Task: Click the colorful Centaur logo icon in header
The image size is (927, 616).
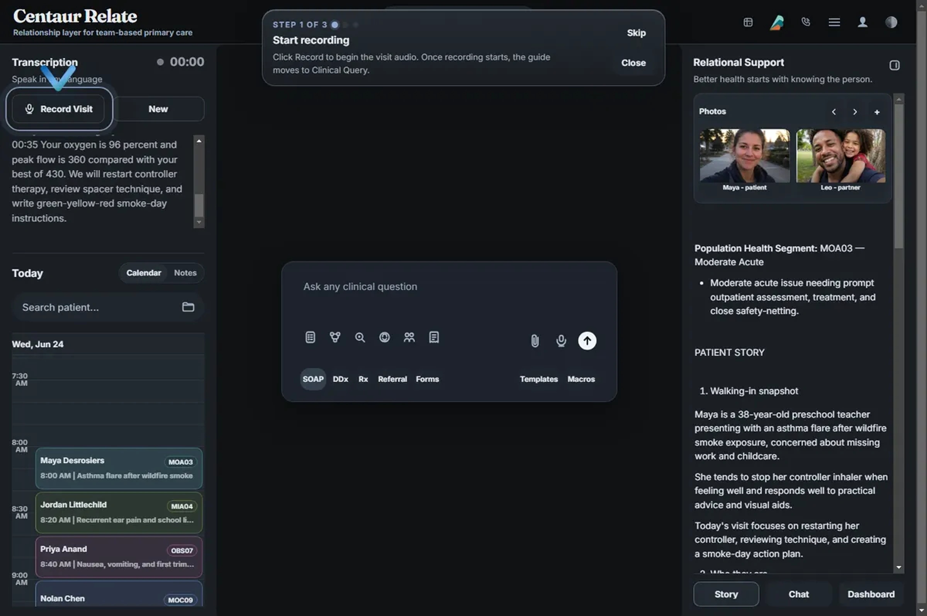Action: point(777,22)
